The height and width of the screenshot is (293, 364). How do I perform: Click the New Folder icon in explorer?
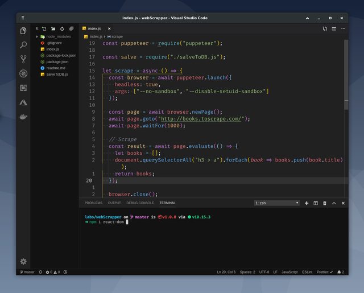tap(53, 28)
